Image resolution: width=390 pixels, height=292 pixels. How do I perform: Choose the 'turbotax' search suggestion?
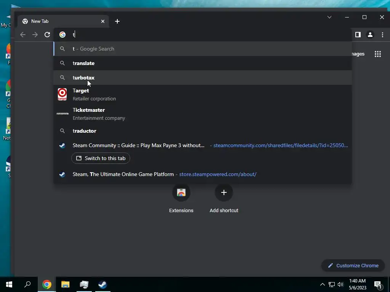203,78
